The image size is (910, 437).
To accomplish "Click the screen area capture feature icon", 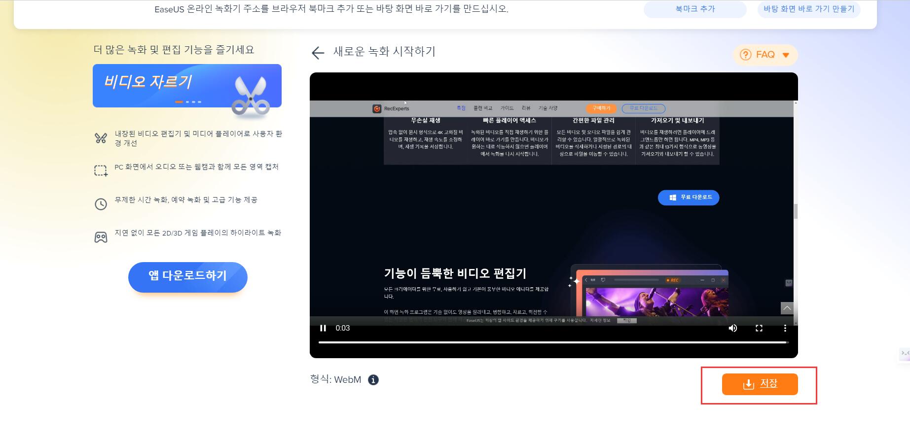I will pyautogui.click(x=101, y=171).
